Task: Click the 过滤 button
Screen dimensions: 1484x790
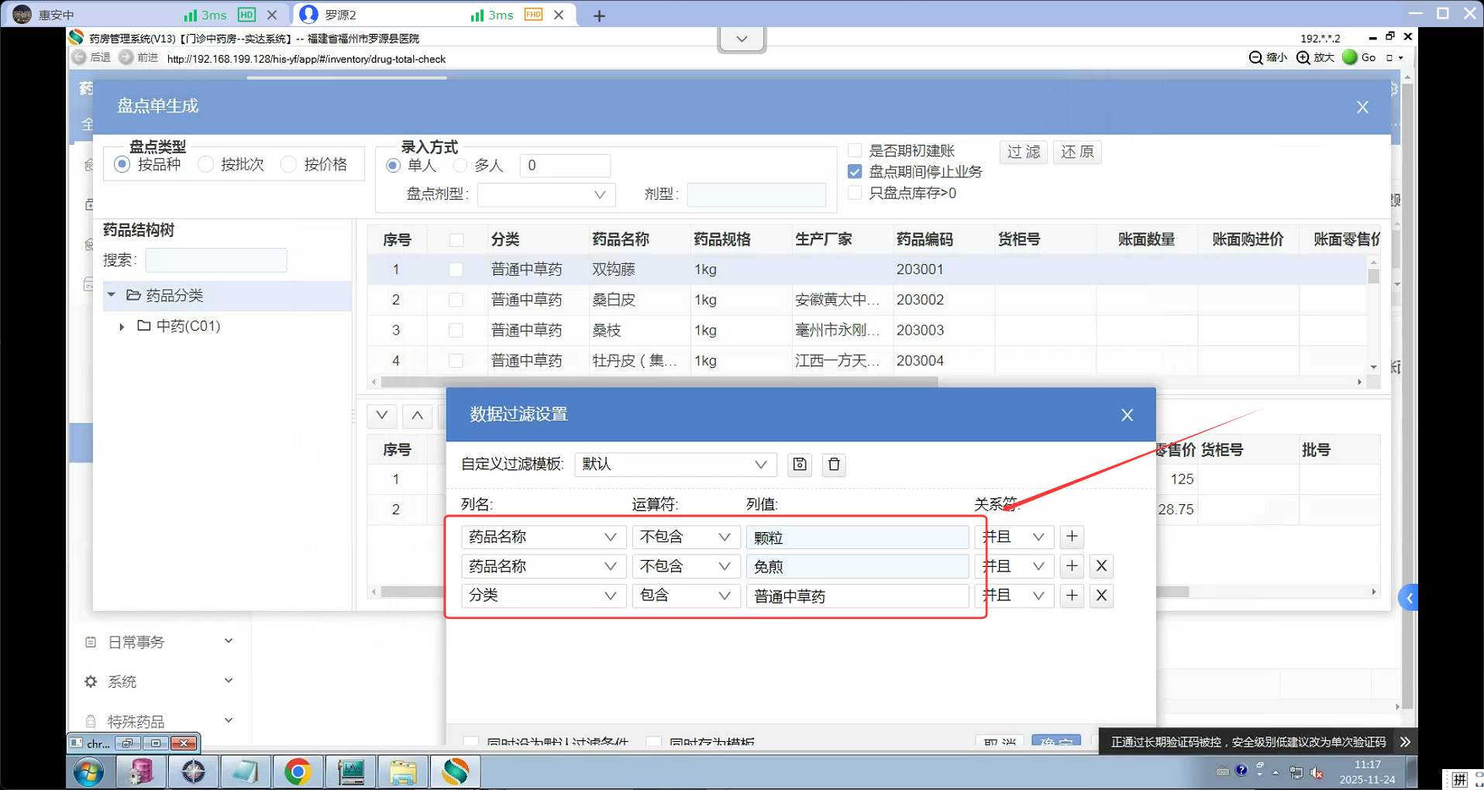Action: (x=1024, y=152)
